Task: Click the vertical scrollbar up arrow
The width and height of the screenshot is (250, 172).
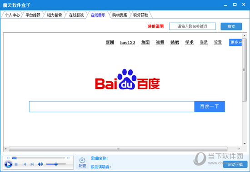Action: 244,35
